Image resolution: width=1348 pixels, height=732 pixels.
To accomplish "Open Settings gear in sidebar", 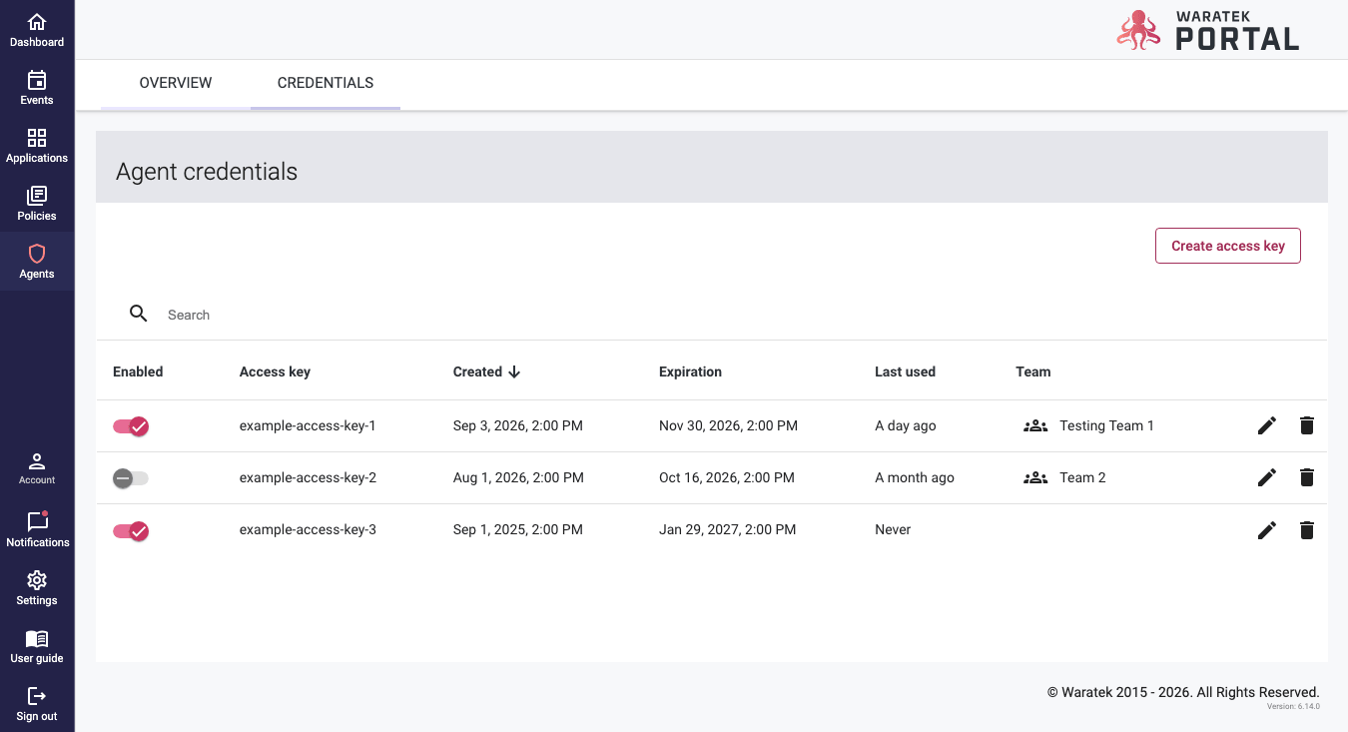I will 37,580.
